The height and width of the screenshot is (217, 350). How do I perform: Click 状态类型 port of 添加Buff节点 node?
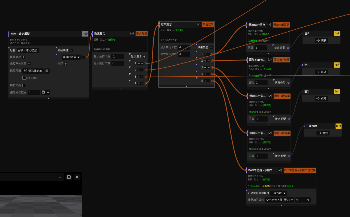[288, 48]
